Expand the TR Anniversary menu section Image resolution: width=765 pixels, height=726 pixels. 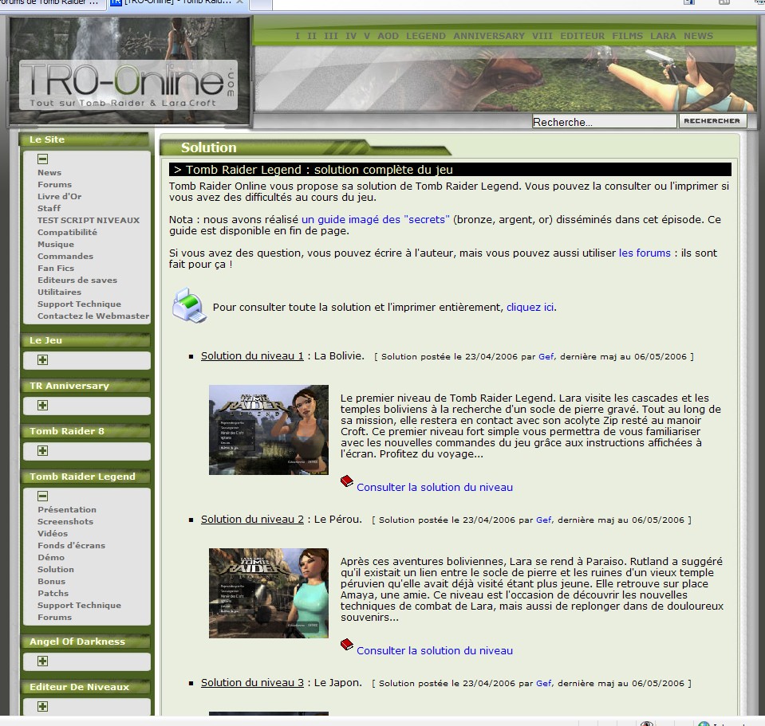[43, 406]
